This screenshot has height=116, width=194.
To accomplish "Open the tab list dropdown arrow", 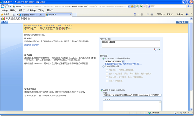I will 17,14.
